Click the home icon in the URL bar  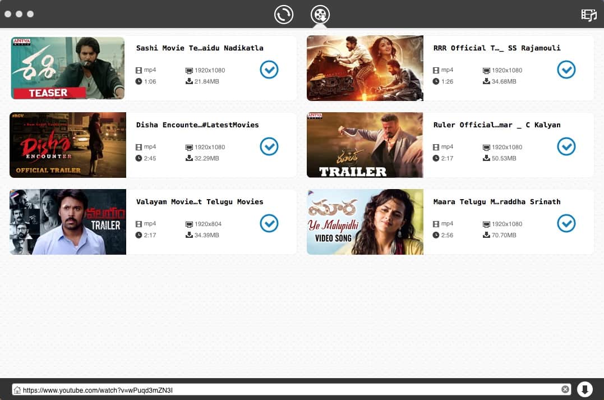click(x=17, y=390)
